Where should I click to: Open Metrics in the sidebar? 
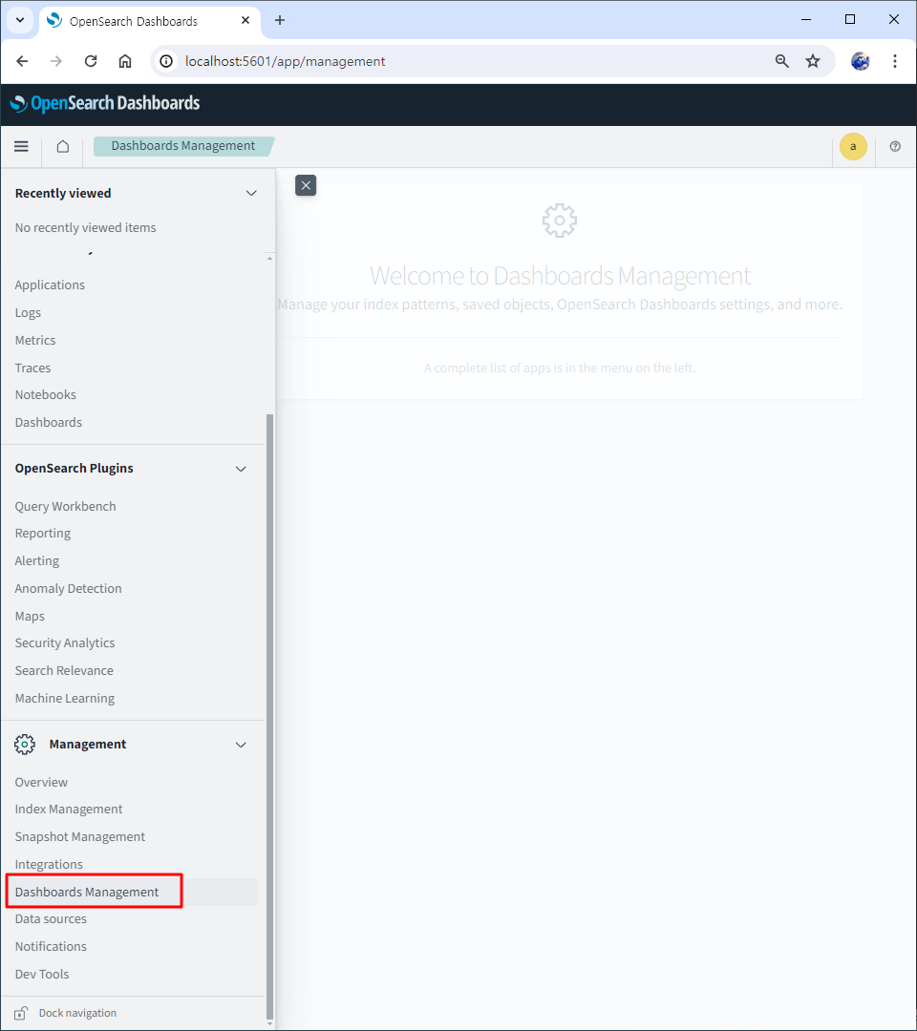click(35, 340)
